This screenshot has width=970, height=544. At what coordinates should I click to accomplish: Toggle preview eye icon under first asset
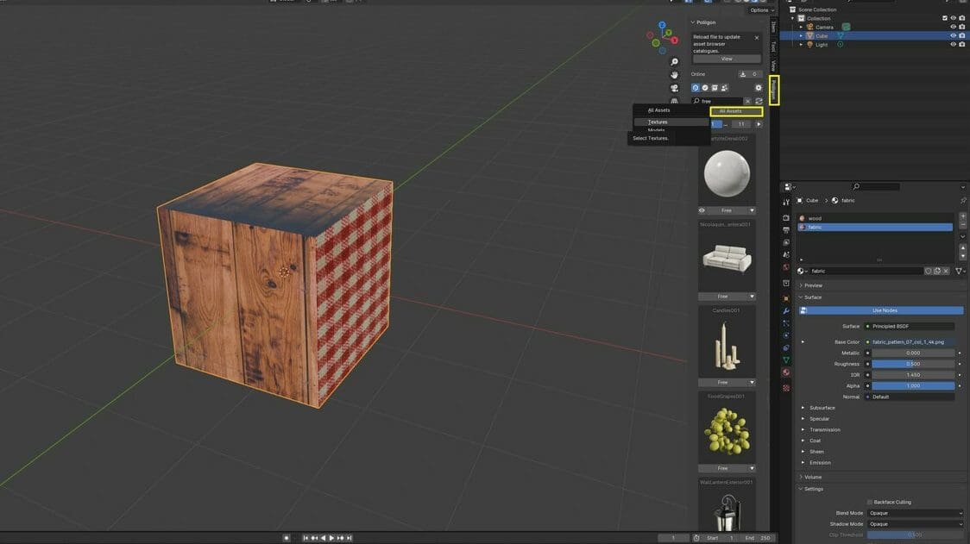[702, 210]
